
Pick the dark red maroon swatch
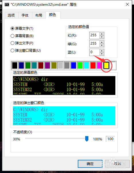click(x=41, y=65)
